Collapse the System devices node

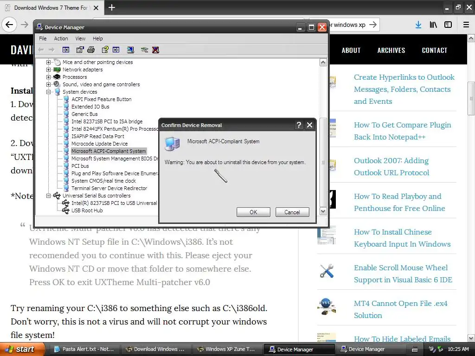click(48, 92)
